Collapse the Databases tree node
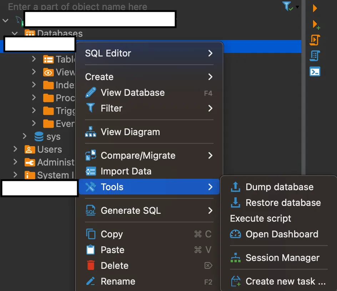 15,33
